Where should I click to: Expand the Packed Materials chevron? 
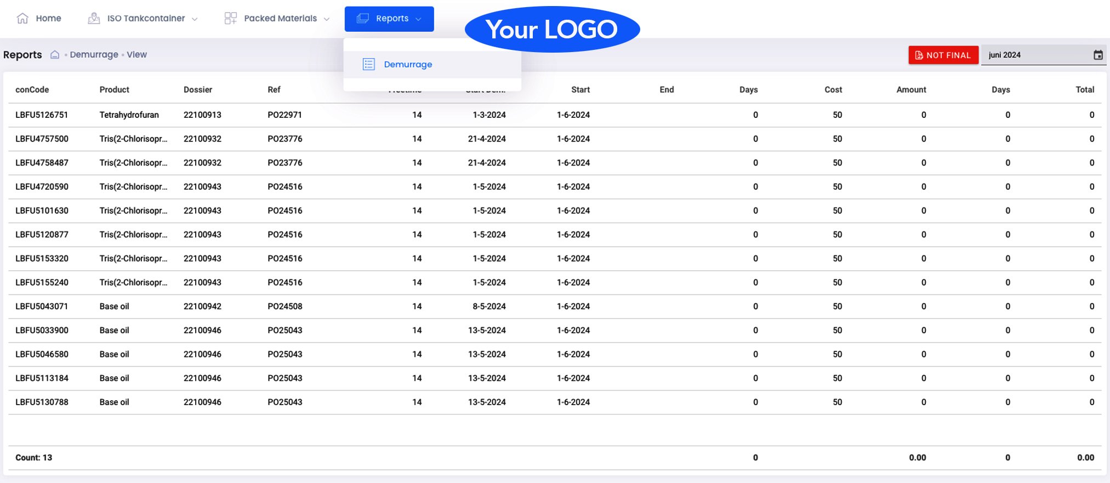(327, 19)
